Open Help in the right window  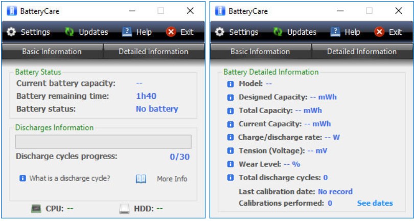tap(345, 32)
